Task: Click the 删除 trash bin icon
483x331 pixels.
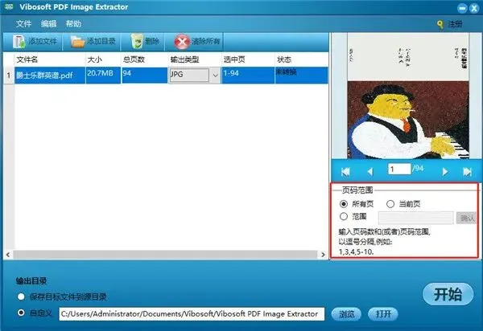Action: click(x=137, y=42)
